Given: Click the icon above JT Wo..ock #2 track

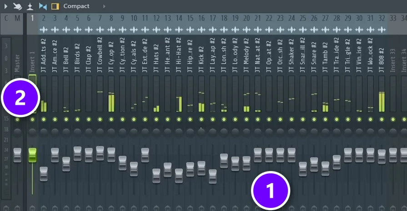Looking at the screenshot, I should click(371, 30).
